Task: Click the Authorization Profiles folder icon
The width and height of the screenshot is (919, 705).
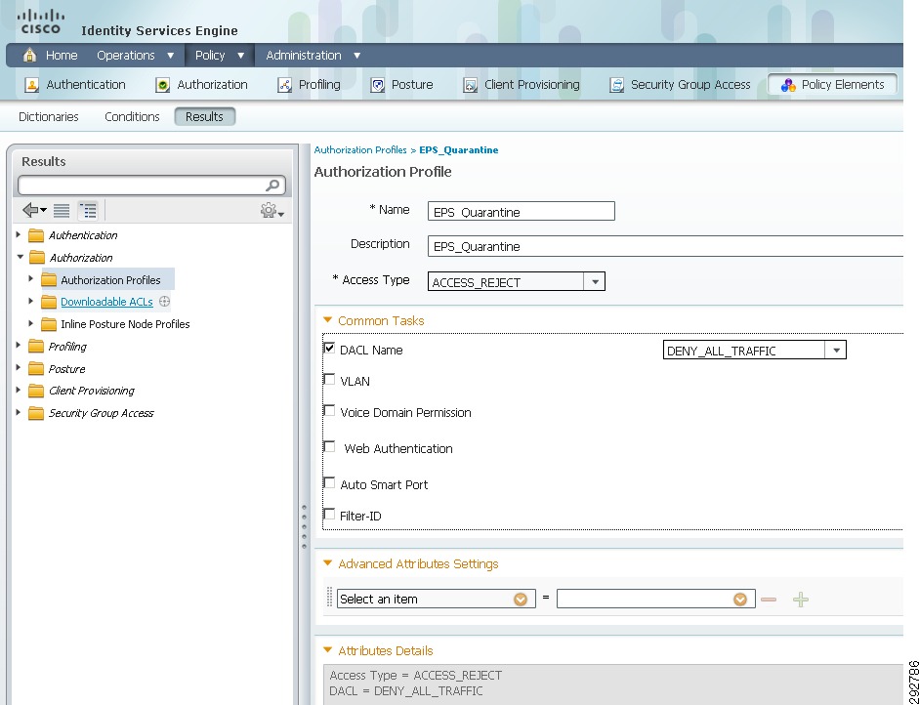Action: [49, 280]
